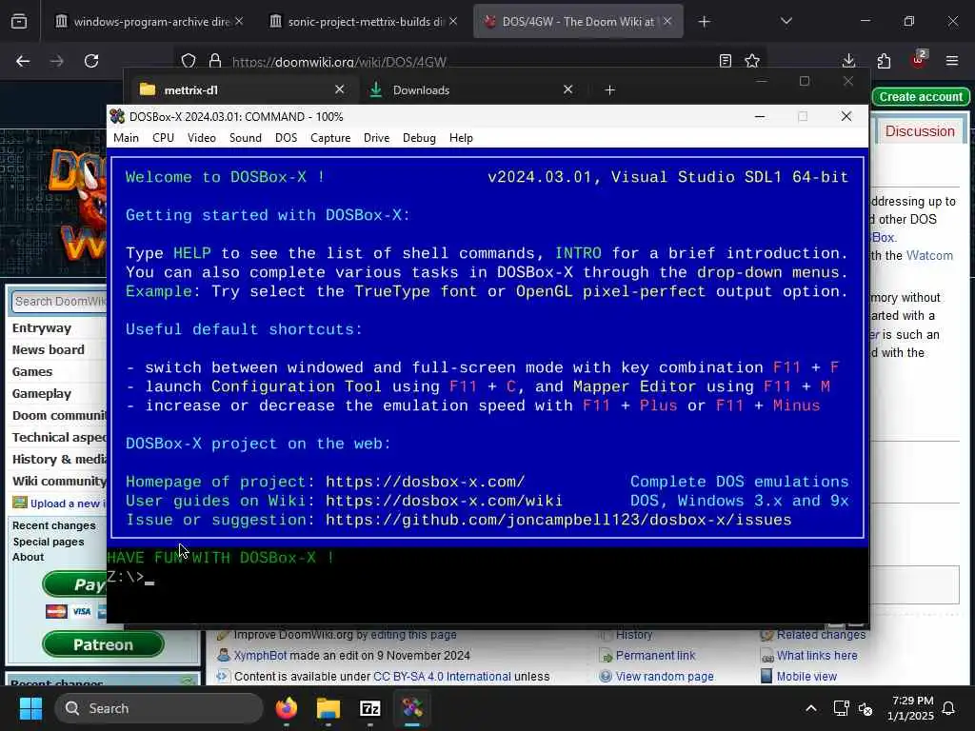The image size is (975, 731).
Task: Open Gameplay in the wiki sidebar
Action: click(42, 393)
